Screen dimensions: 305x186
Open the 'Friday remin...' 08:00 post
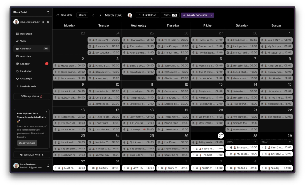[x=207, y=142]
